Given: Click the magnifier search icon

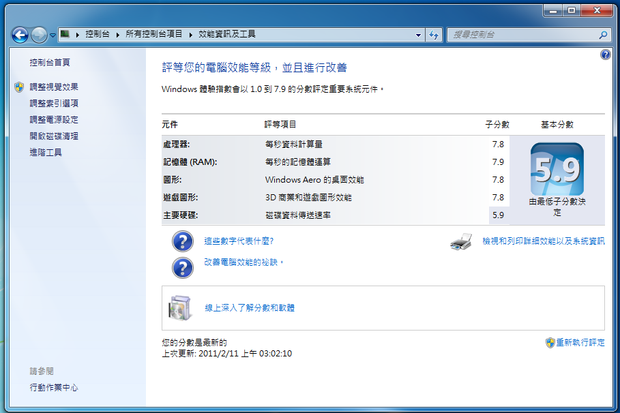Looking at the screenshot, I should [x=603, y=35].
